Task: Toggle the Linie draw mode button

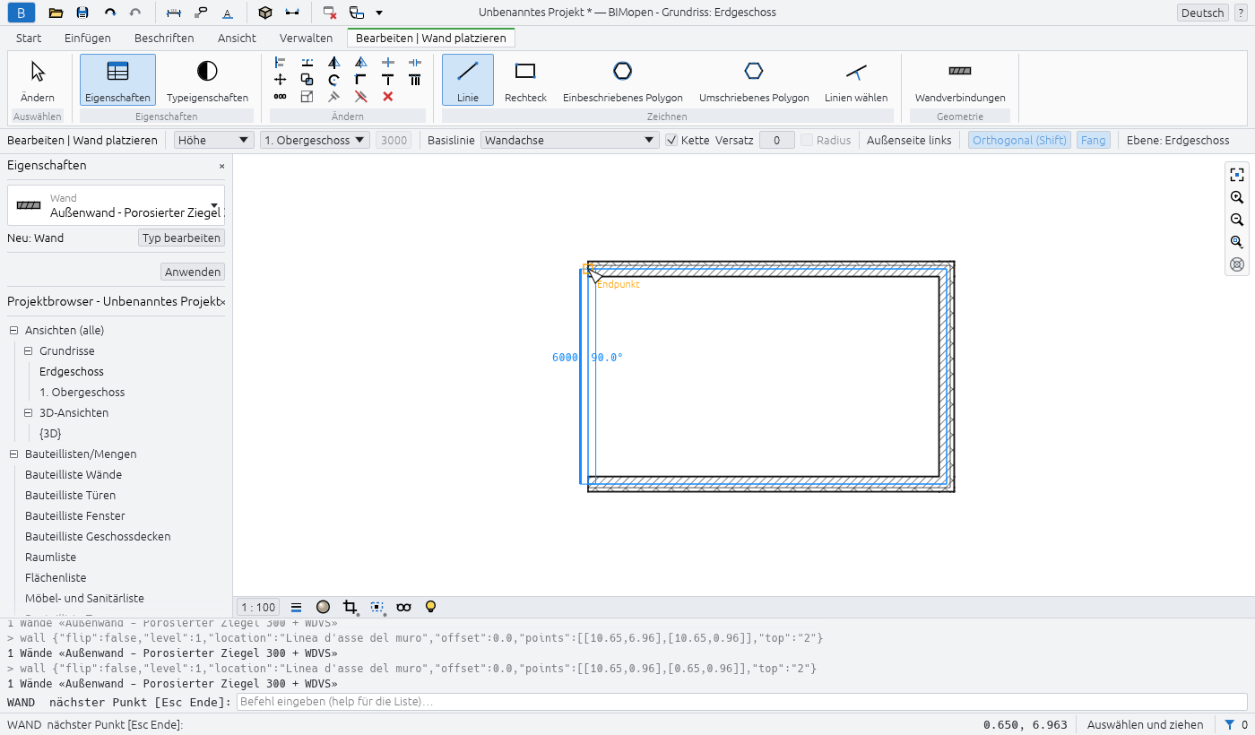Action: [x=468, y=80]
